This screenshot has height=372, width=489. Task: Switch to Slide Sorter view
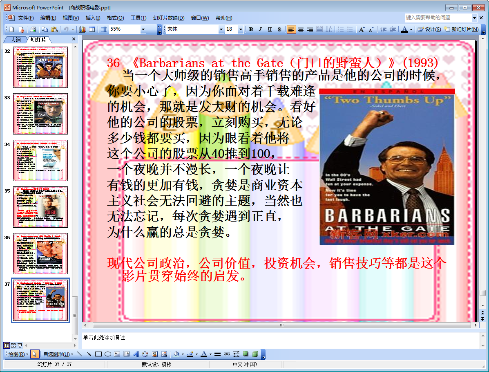point(13,345)
